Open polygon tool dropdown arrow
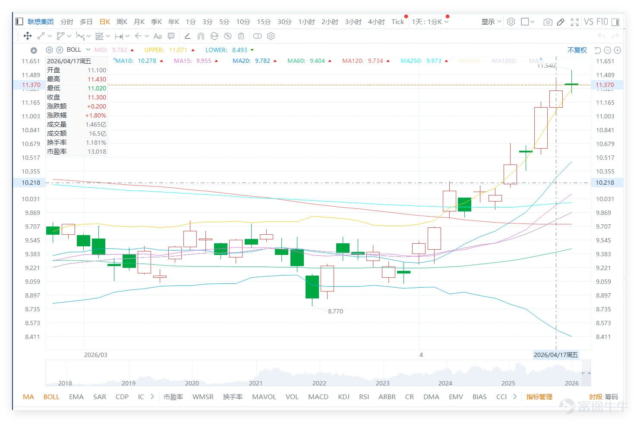Image resolution: width=637 pixels, height=422 pixels. click(x=69, y=36)
